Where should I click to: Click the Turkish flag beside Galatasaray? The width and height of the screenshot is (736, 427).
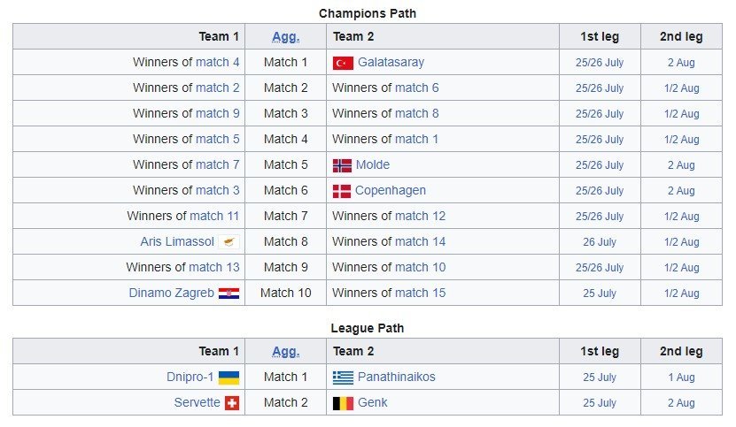click(x=343, y=63)
